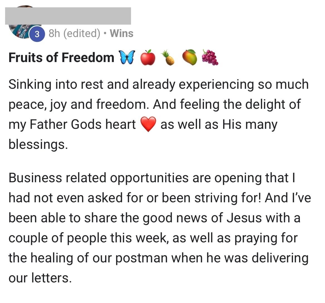Click the line starting "Business related opportunities"

pyautogui.click(x=152, y=178)
